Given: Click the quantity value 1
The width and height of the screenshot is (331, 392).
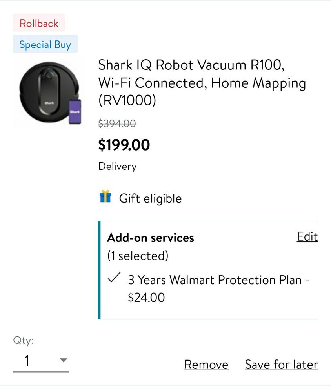Looking at the screenshot, I should pyautogui.click(x=27, y=360).
